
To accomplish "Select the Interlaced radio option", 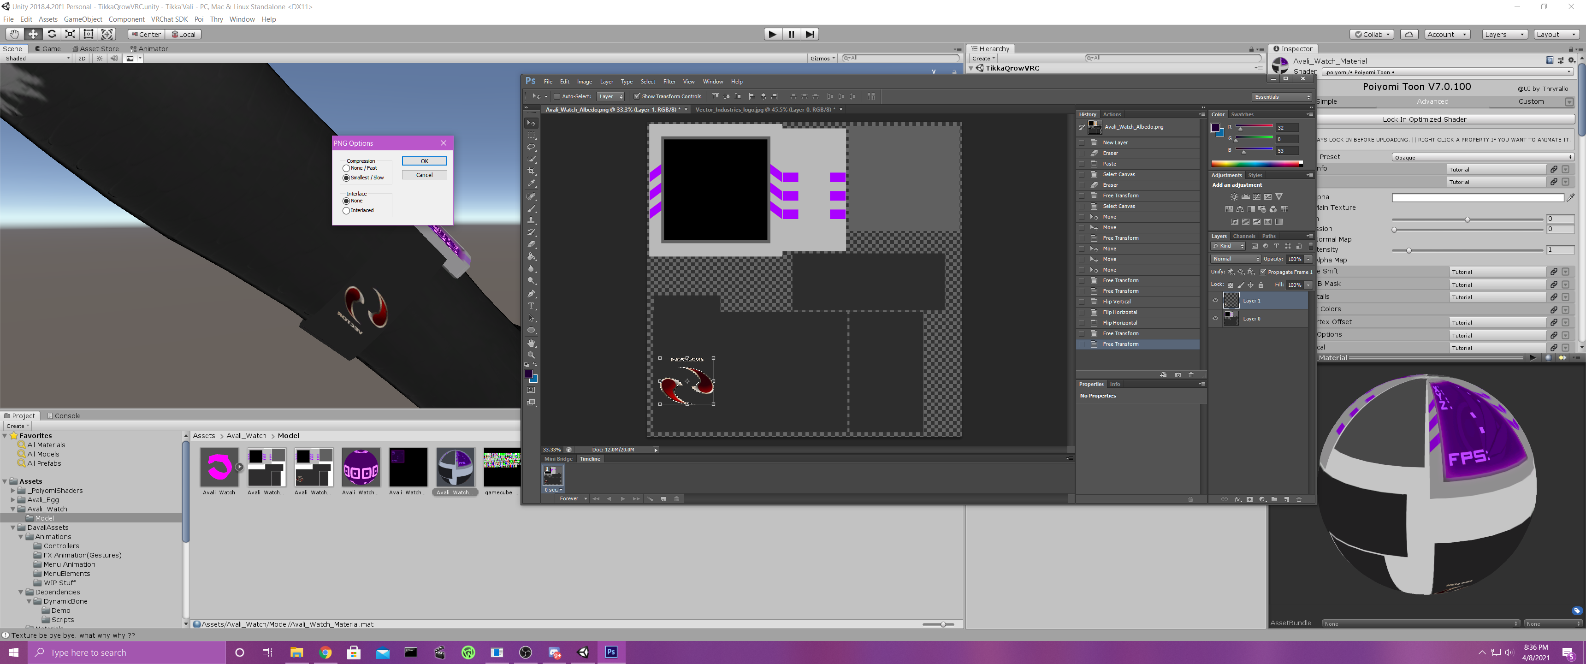I will coord(346,211).
